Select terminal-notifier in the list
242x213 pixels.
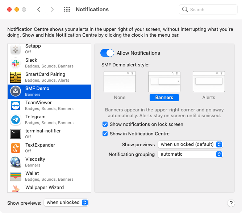[49, 134]
